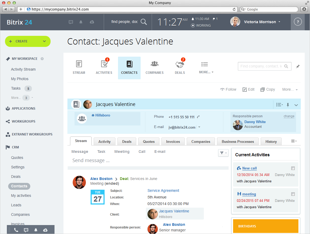Switch to the Business Processes tab
This screenshot has height=234, width=310.
coord(238,142)
